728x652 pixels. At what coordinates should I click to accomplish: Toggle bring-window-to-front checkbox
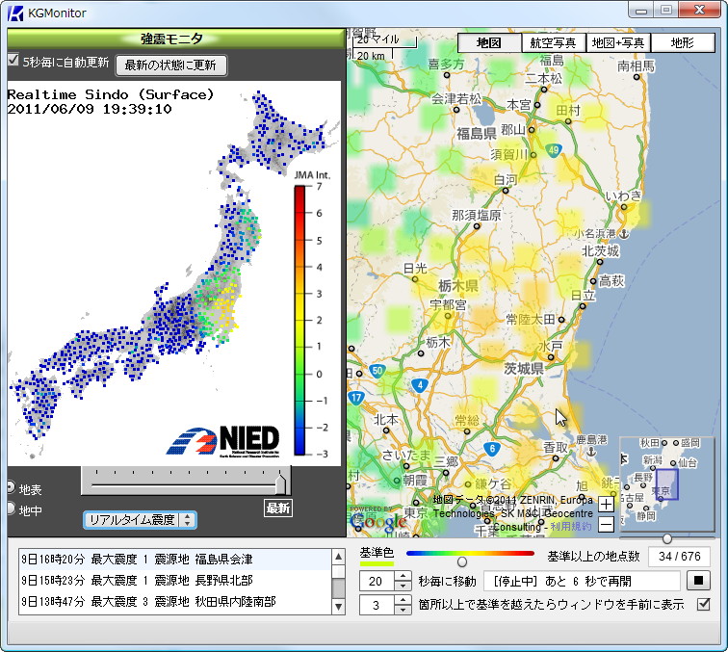click(703, 604)
